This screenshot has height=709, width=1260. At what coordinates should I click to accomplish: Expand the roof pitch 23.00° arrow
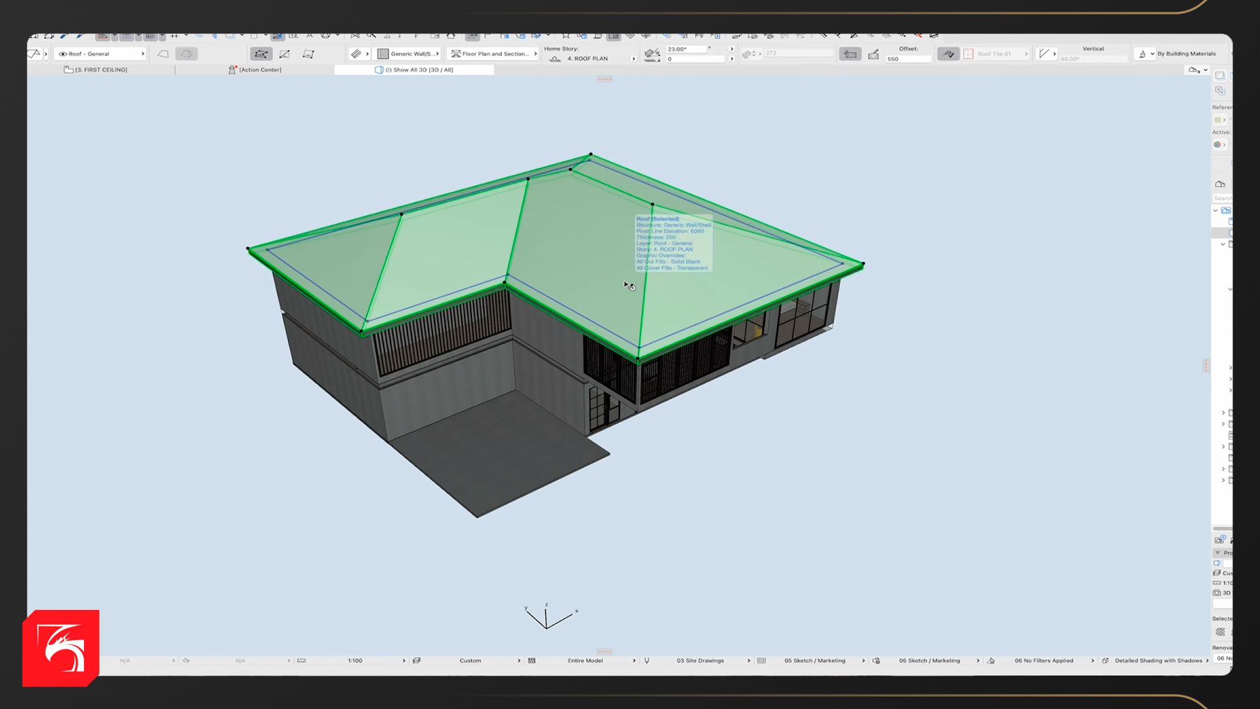tap(732, 49)
